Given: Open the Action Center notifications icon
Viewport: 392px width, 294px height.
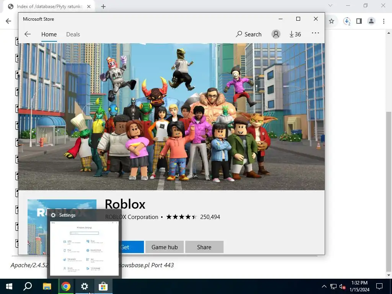Looking at the screenshot, I should click(x=379, y=286).
